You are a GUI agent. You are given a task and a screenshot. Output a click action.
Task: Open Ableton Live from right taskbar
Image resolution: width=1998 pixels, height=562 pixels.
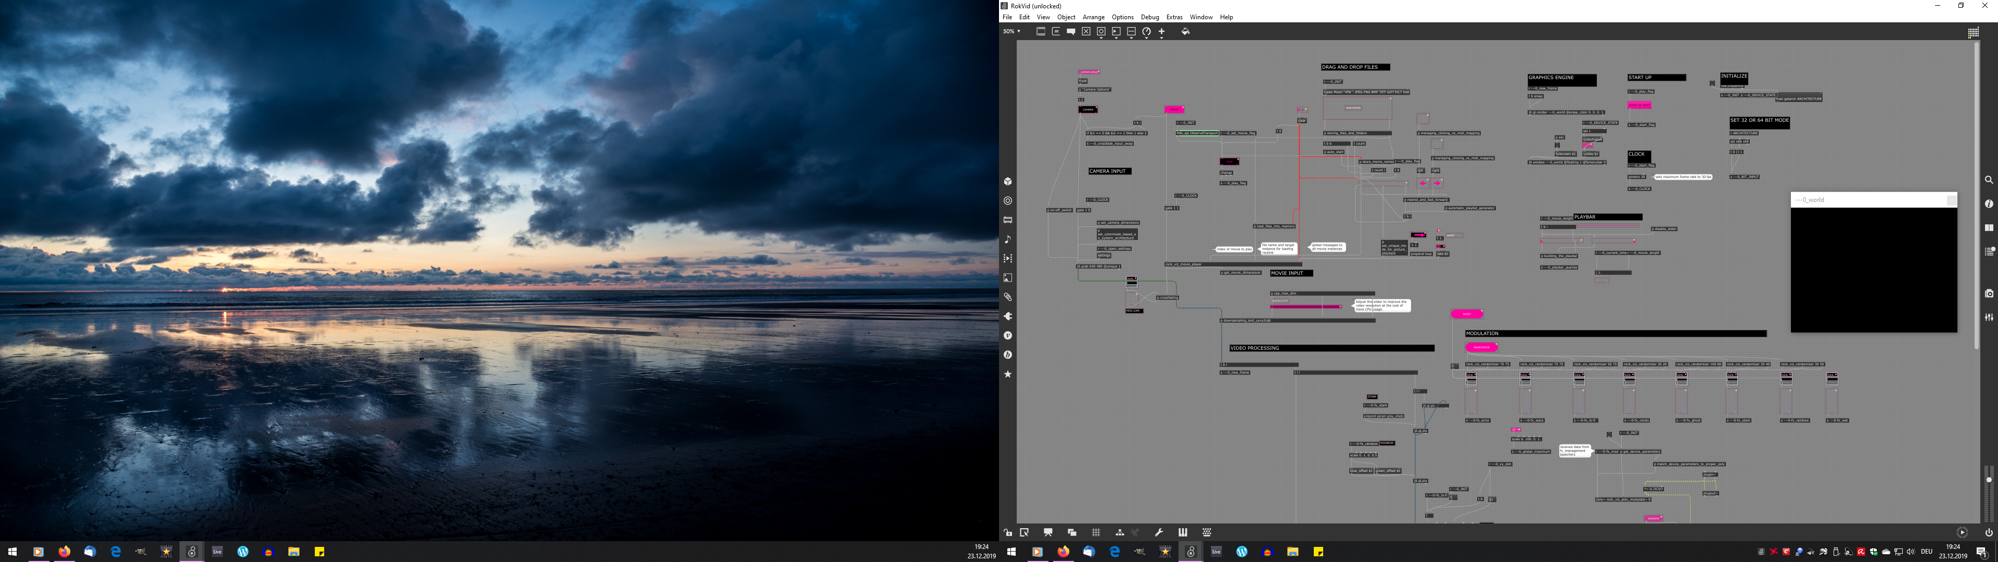[1216, 552]
